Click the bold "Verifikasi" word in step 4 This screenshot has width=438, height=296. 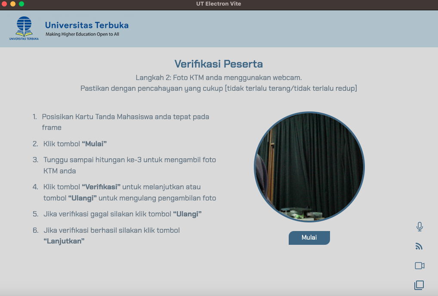pos(101,187)
